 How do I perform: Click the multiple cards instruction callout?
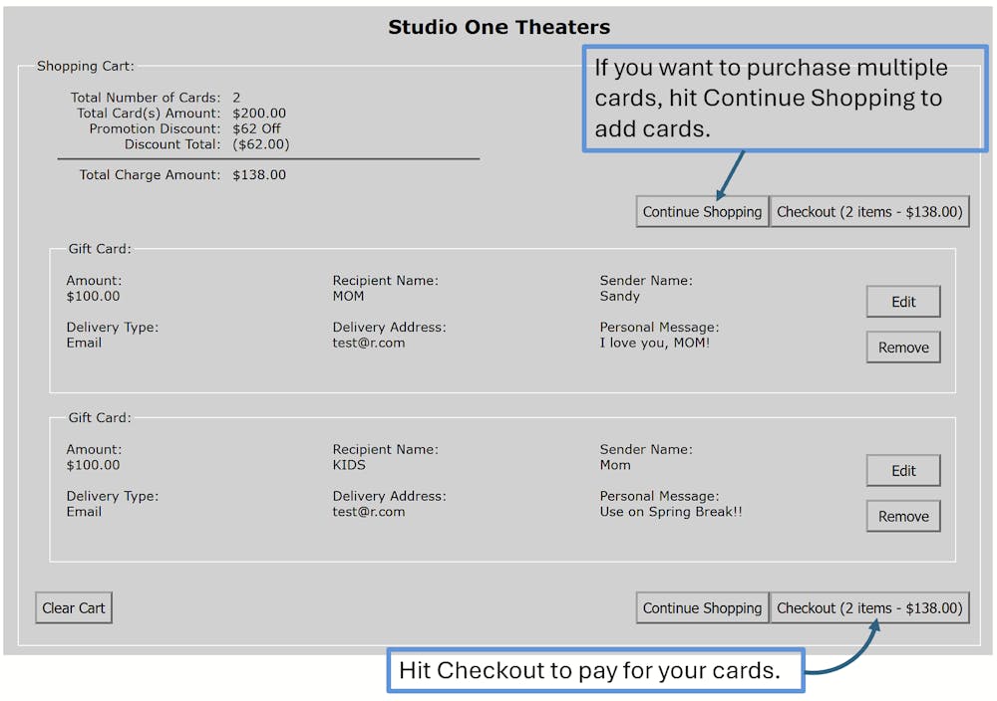click(785, 99)
